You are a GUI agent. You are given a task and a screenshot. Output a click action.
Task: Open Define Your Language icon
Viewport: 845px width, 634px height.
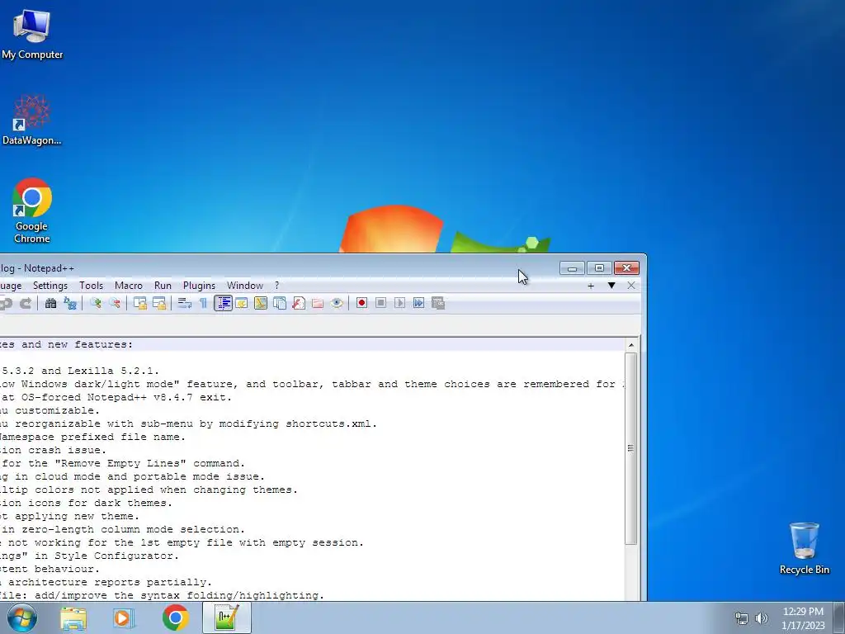tap(242, 304)
